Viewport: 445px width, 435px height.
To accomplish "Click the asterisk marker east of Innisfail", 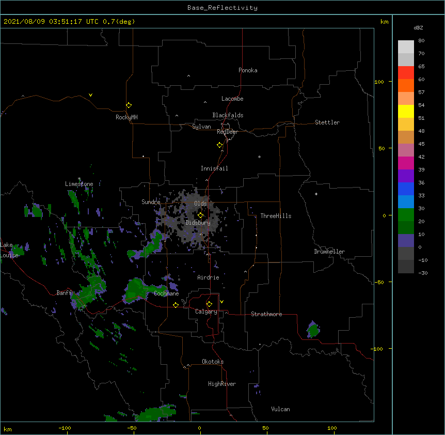I will pos(259,157).
